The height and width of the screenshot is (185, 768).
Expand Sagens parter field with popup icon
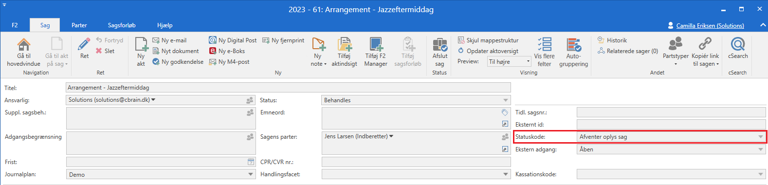click(505, 149)
